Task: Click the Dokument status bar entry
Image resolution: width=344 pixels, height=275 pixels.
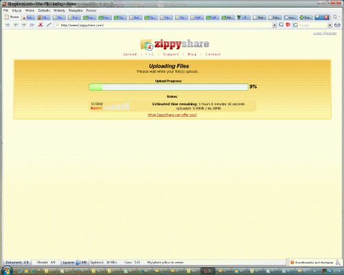Action: [17, 262]
